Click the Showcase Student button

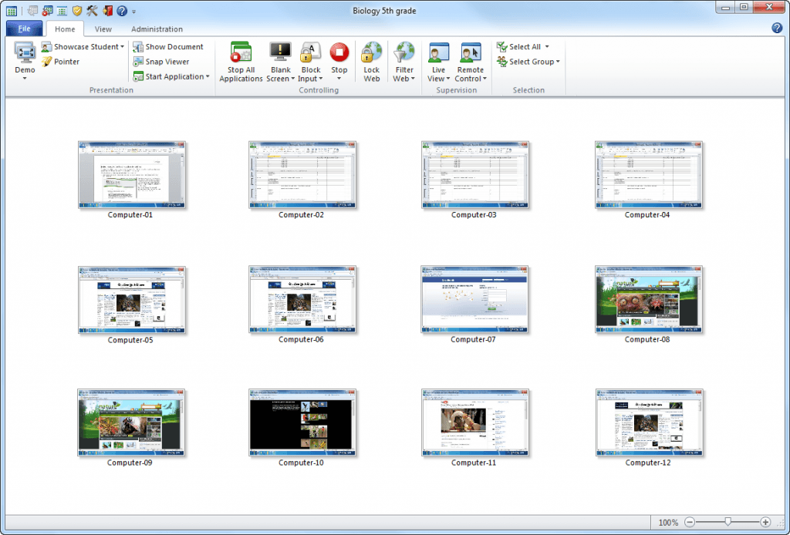(79, 47)
